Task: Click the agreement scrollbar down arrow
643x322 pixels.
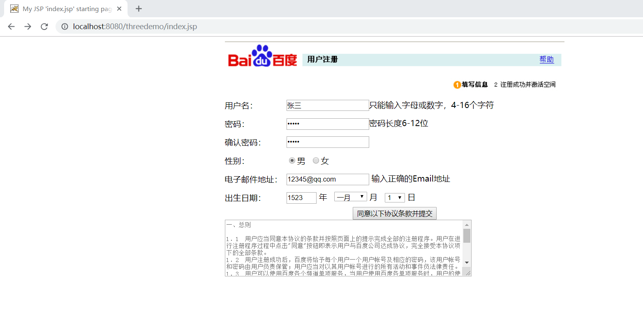Action: (467, 262)
